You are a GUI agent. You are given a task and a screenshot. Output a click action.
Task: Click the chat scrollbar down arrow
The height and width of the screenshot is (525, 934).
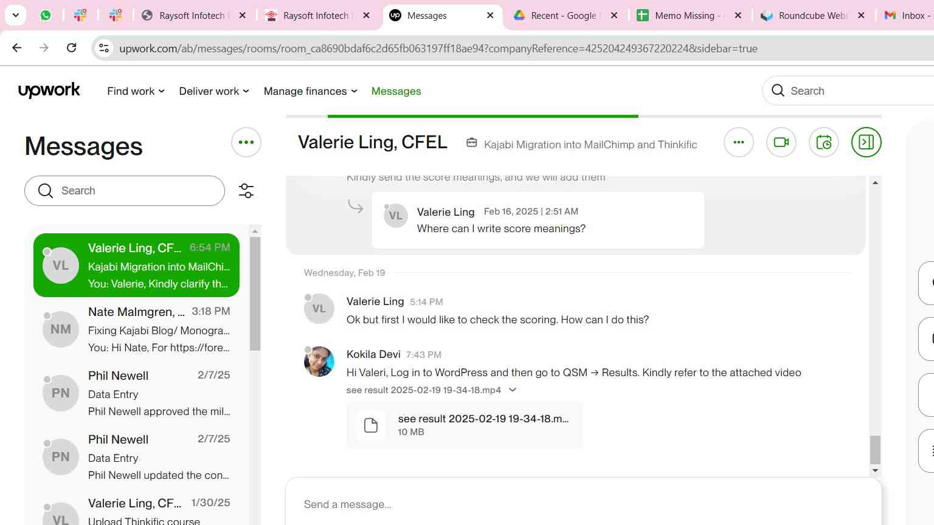[x=875, y=470]
